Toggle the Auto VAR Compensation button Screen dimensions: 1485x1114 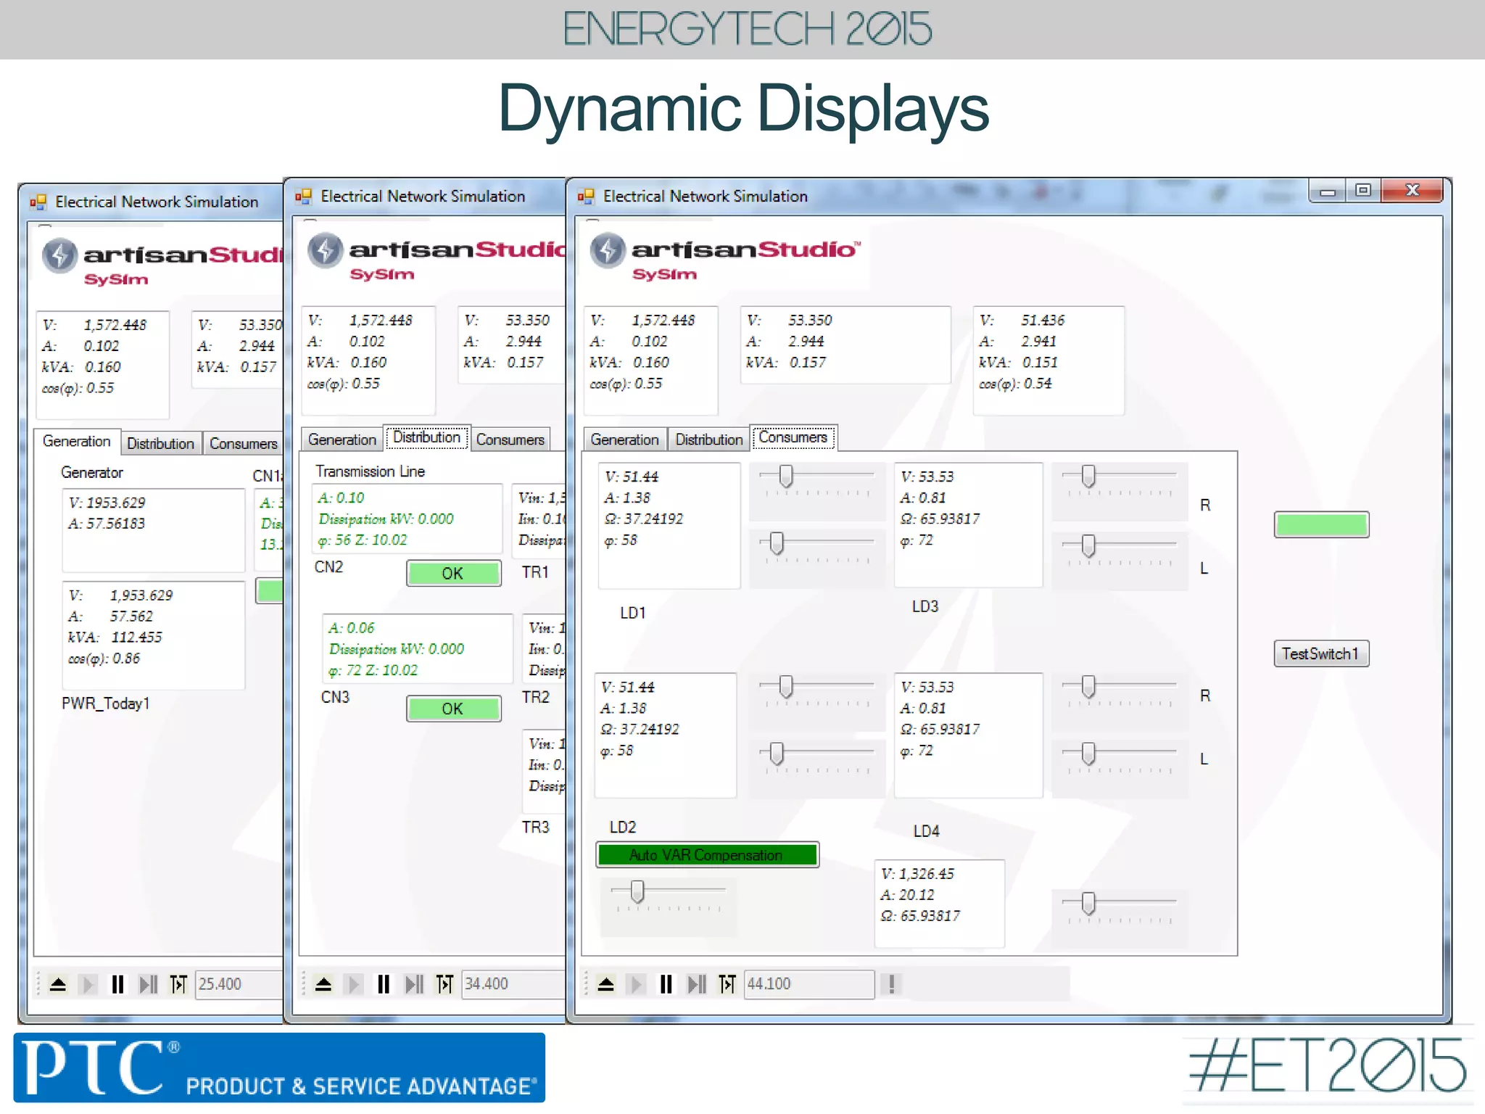707,855
